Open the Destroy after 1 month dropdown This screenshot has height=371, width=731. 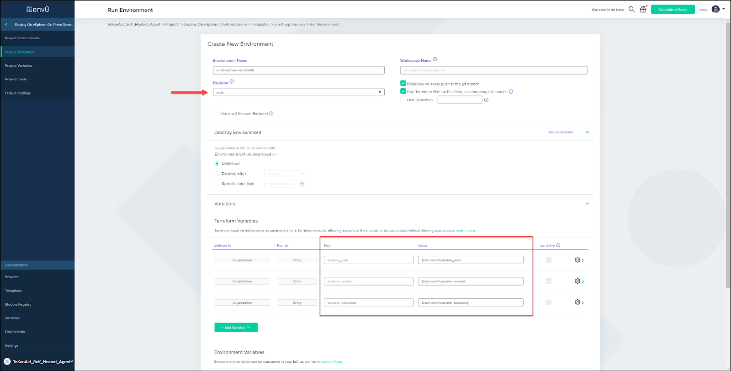286,174
